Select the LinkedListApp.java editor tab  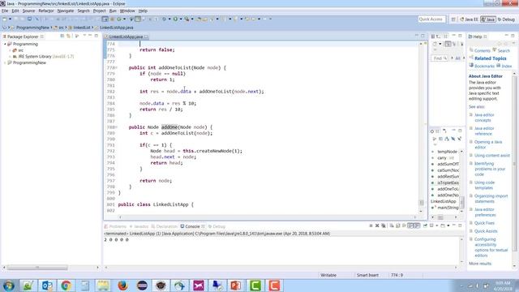coord(126,36)
